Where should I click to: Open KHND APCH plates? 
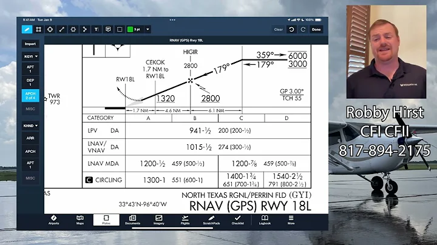[x=30, y=152]
